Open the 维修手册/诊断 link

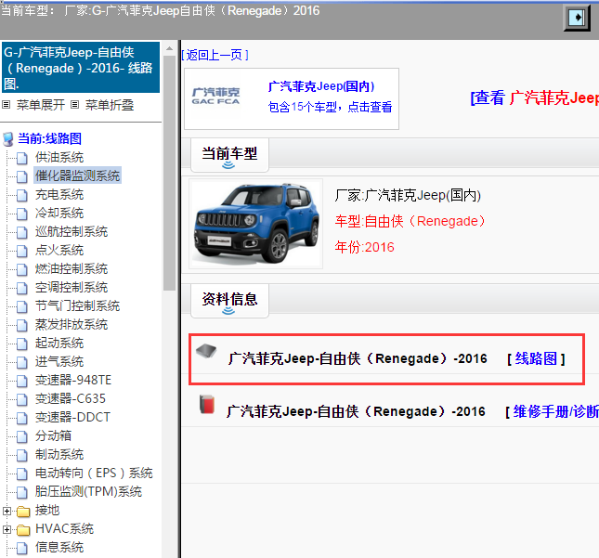(x=556, y=411)
